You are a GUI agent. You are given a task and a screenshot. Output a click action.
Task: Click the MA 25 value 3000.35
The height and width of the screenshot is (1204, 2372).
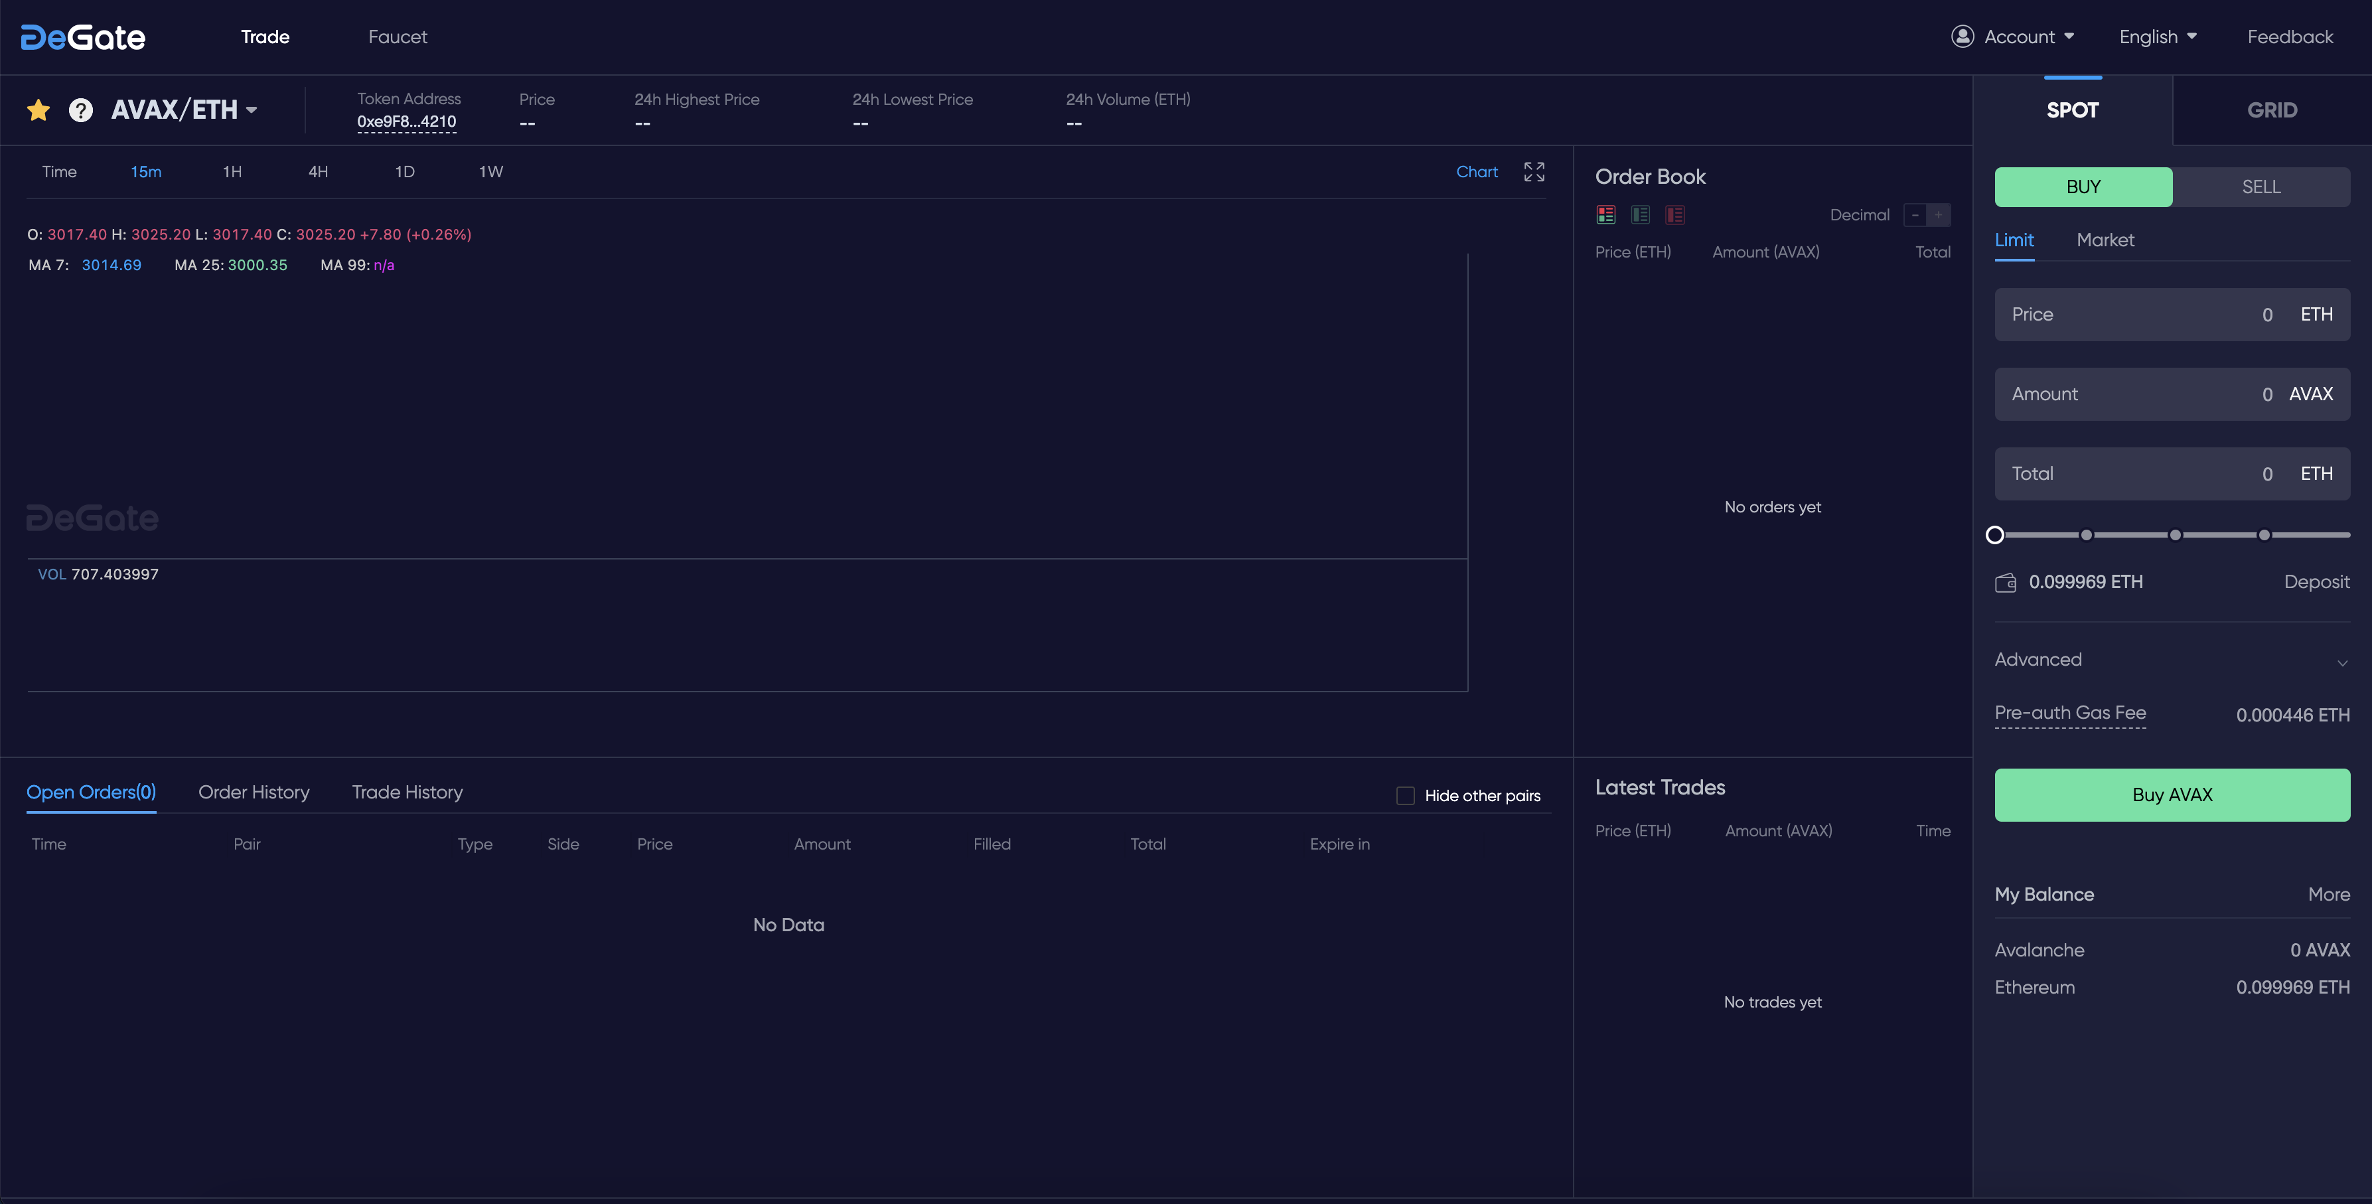click(257, 265)
